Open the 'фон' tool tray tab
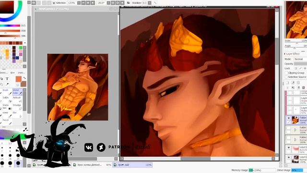Viewport: 307px width, 173px height. (x=12, y=73)
